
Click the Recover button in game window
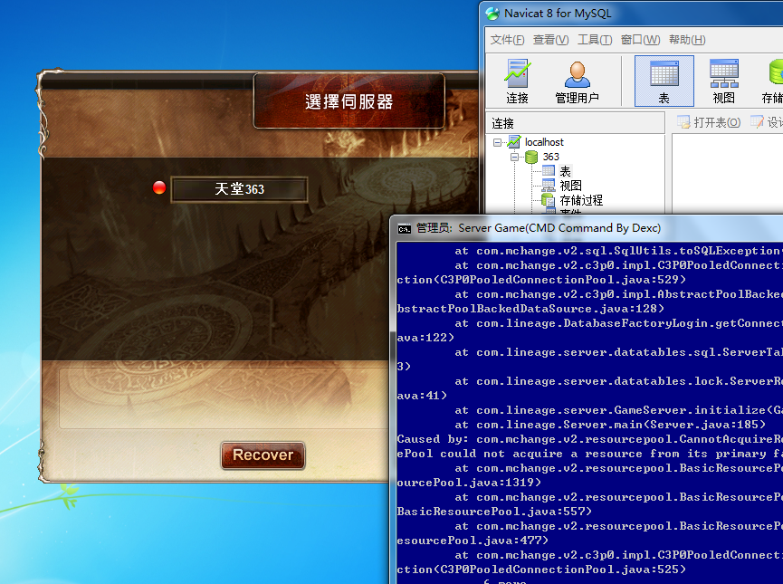[x=263, y=455]
